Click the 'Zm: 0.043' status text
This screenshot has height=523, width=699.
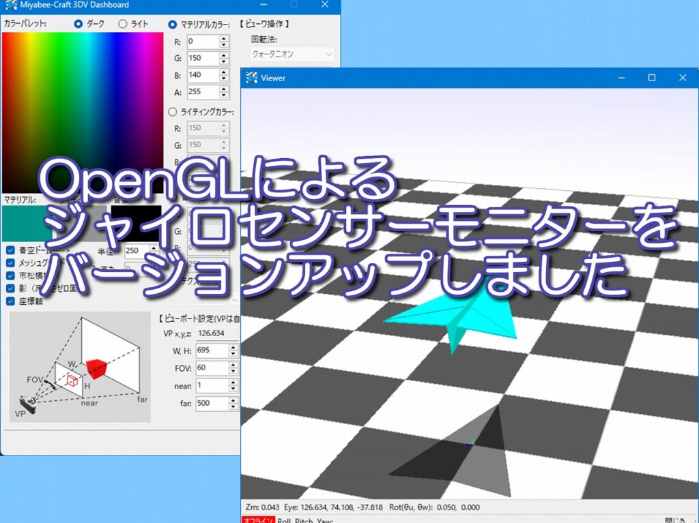[262, 507]
